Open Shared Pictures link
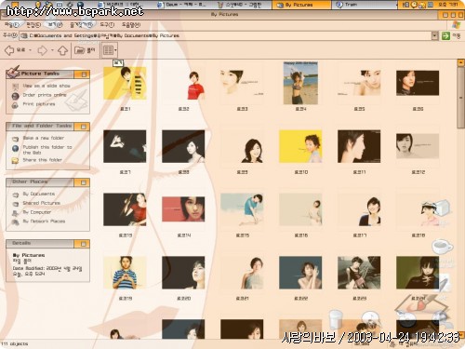This screenshot has height=349, width=465. [42, 203]
